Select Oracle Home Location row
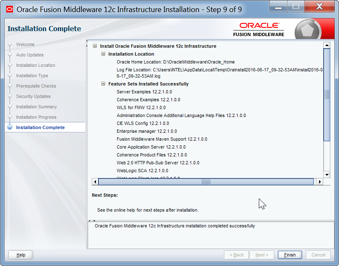Viewport: 339px width, 266px height. coord(176,62)
